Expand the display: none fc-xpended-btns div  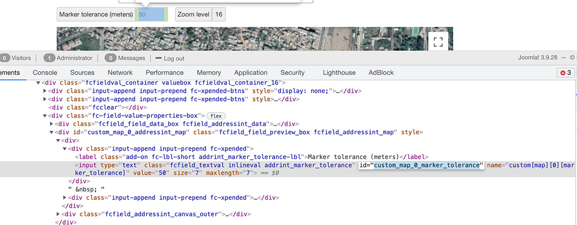pyautogui.click(x=46, y=91)
